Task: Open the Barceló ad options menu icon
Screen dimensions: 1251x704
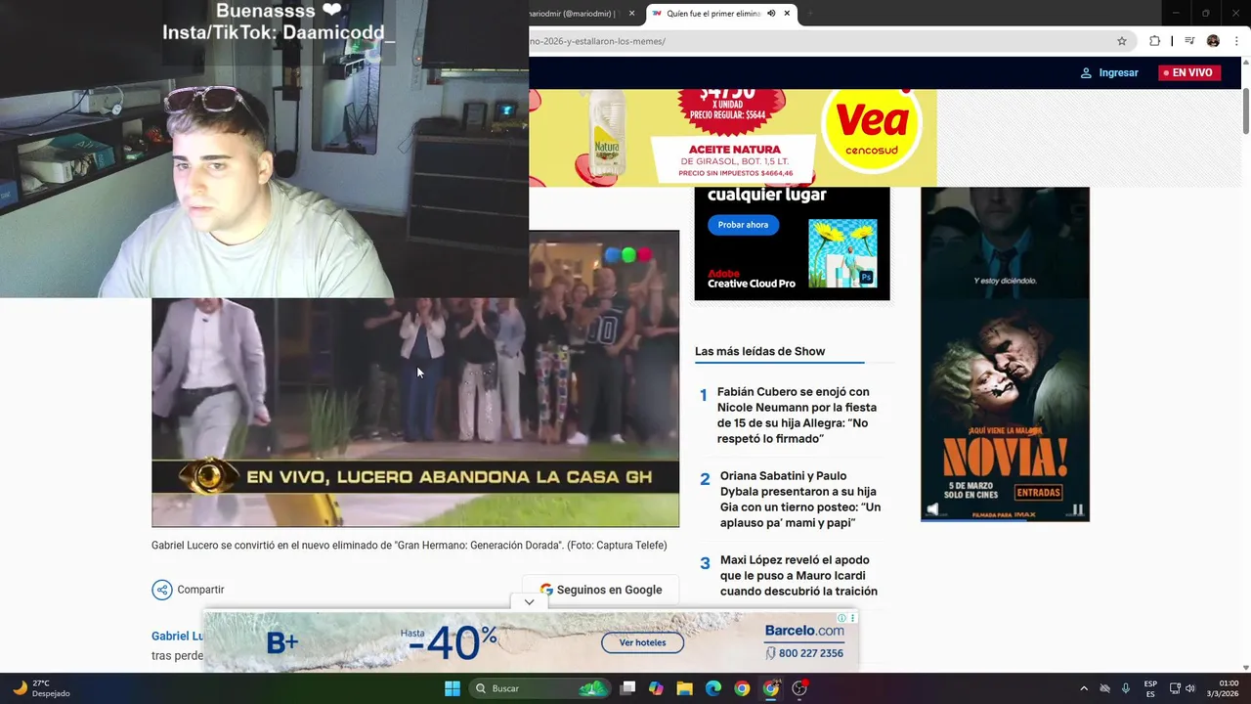Action: (x=853, y=618)
